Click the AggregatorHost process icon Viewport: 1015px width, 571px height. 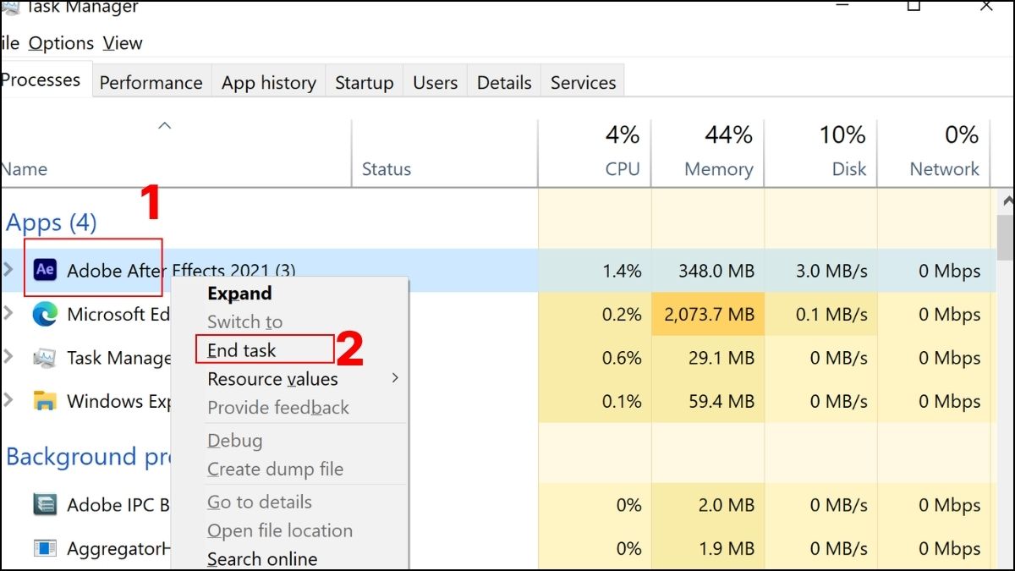[45, 548]
